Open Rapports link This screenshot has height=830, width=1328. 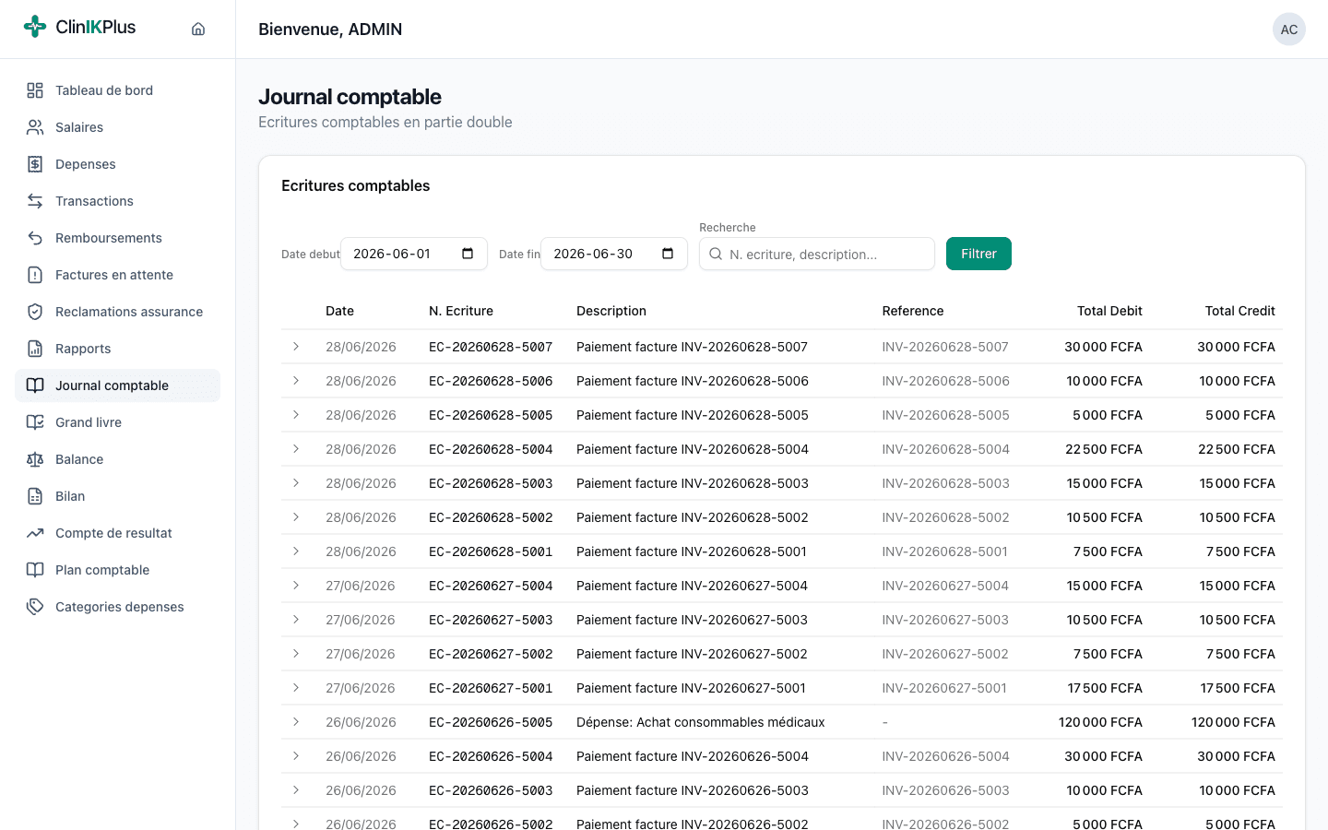(117, 349)
